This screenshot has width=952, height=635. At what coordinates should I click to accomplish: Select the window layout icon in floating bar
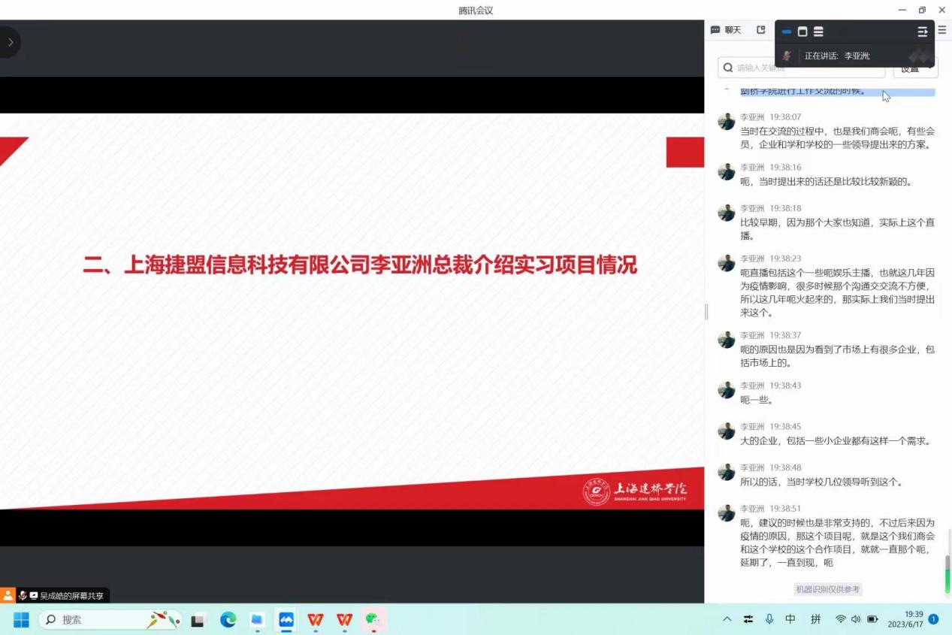tap(802, 32)
